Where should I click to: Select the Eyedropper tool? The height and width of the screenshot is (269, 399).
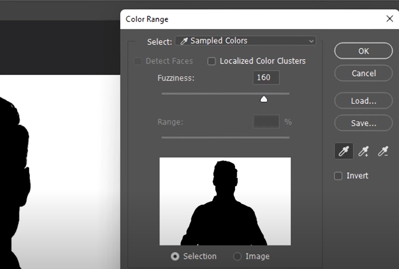pos(344,151)
